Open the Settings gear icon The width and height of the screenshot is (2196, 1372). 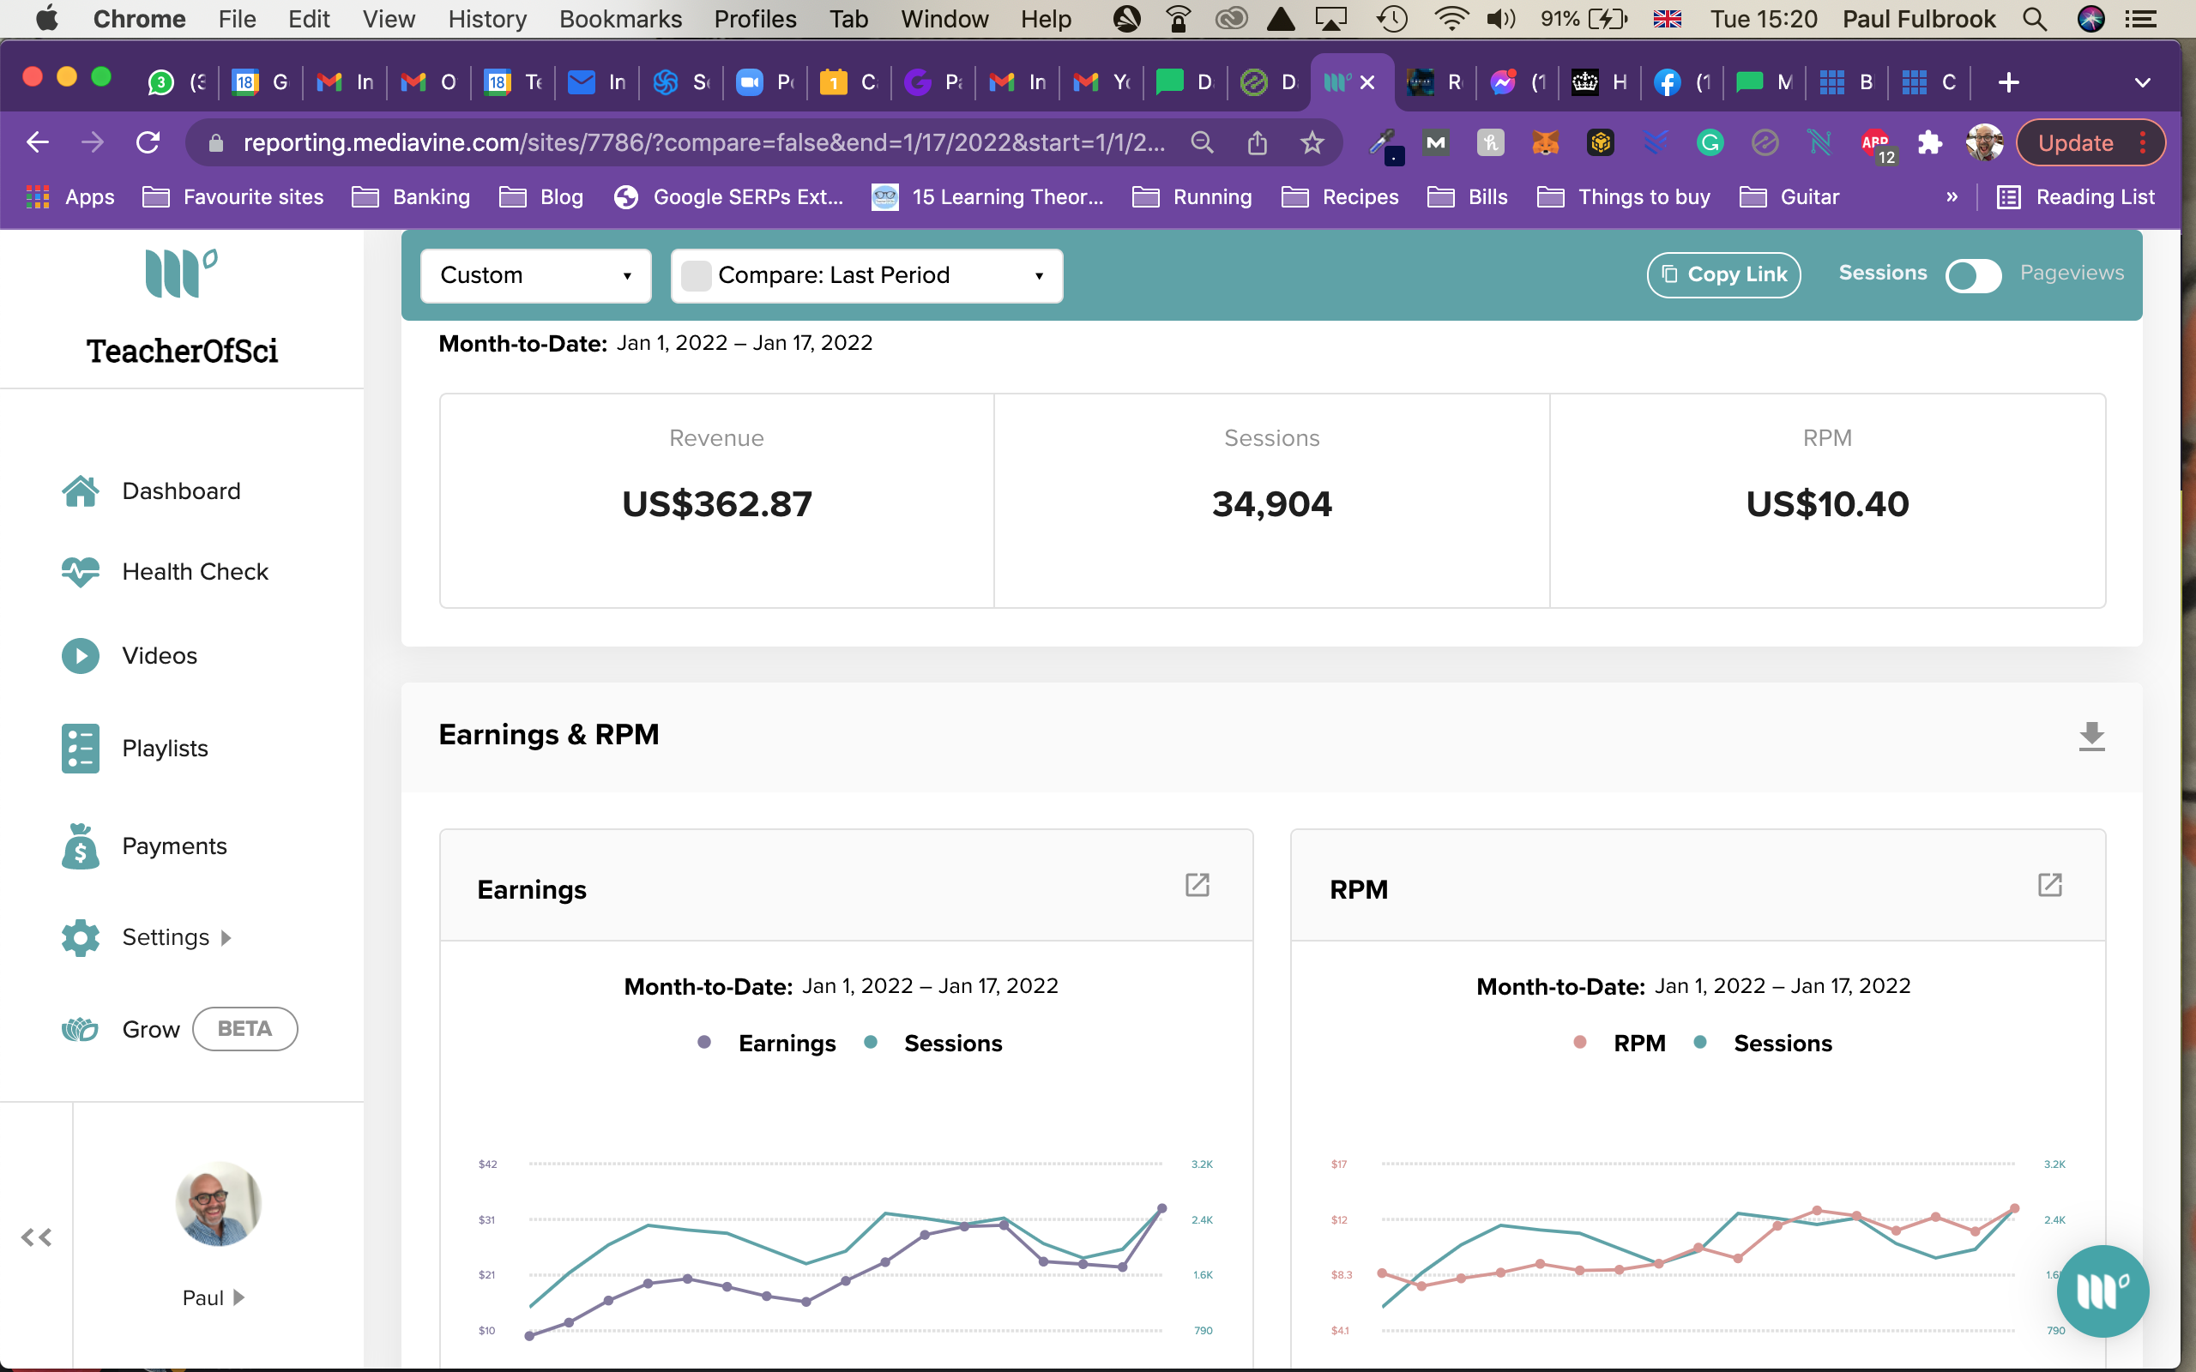[81, 937]
